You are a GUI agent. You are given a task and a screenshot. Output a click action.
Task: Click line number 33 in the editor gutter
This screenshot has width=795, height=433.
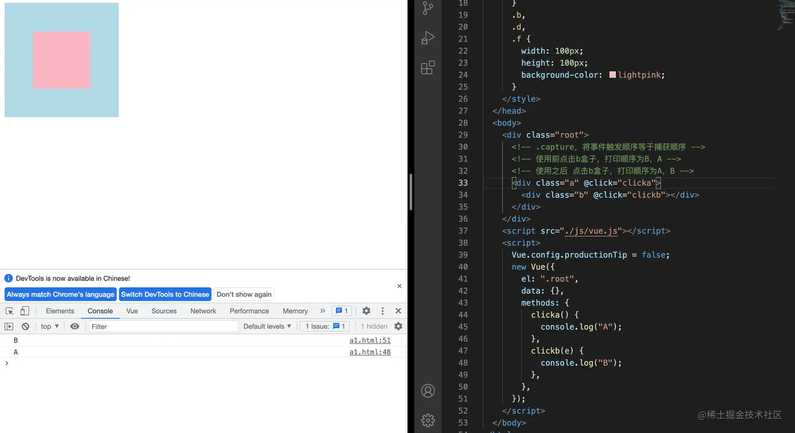pos(463,183)
